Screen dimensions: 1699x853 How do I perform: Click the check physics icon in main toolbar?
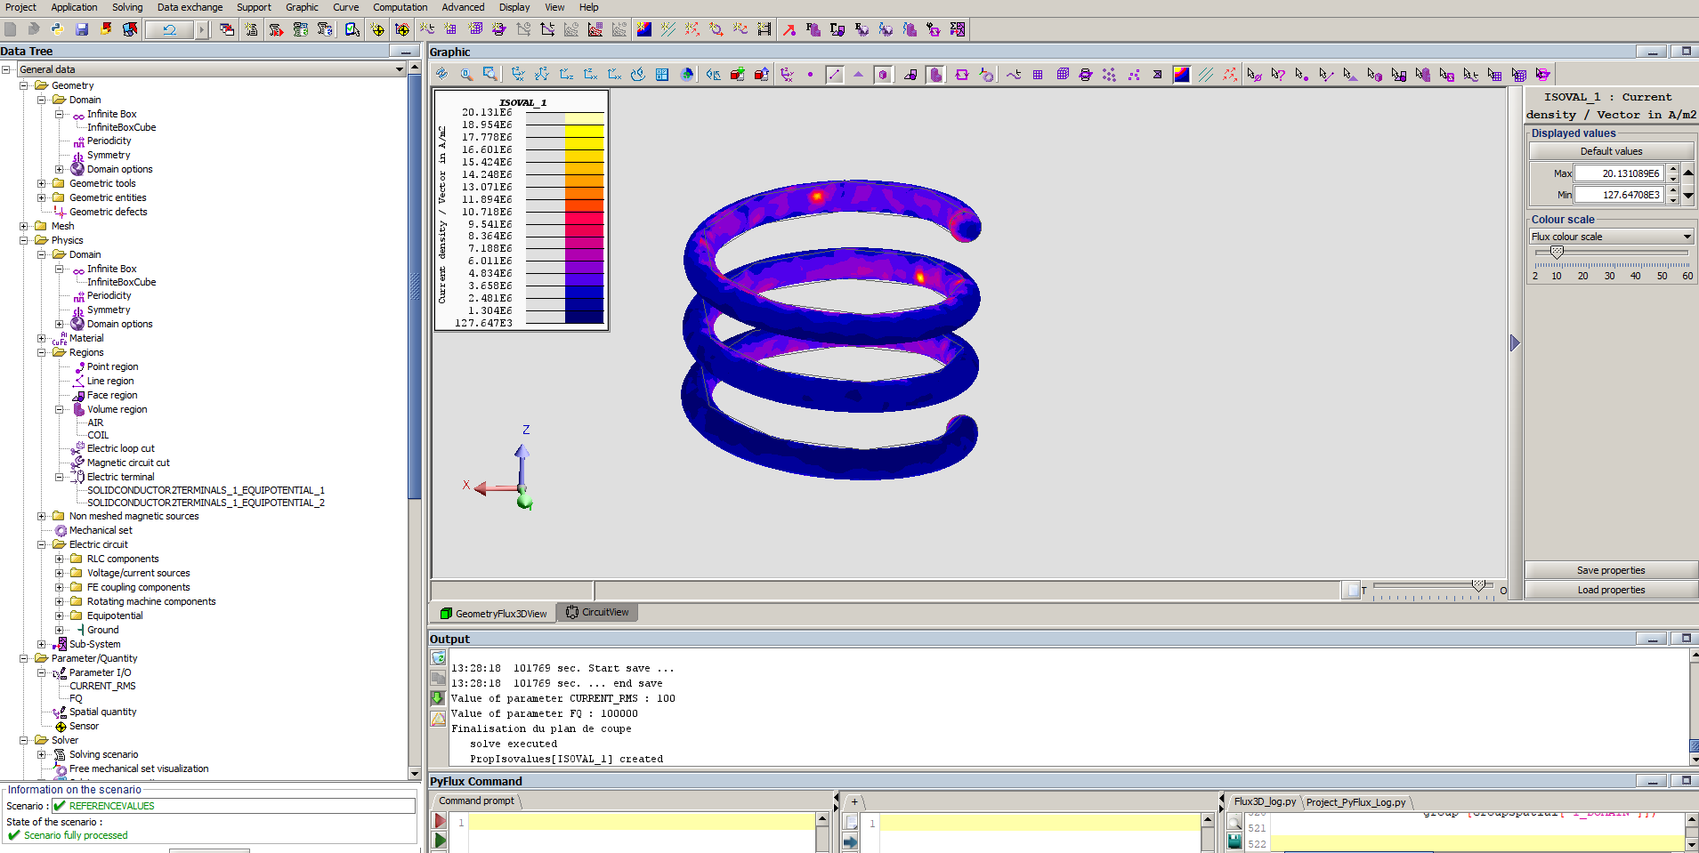point(352,29)
